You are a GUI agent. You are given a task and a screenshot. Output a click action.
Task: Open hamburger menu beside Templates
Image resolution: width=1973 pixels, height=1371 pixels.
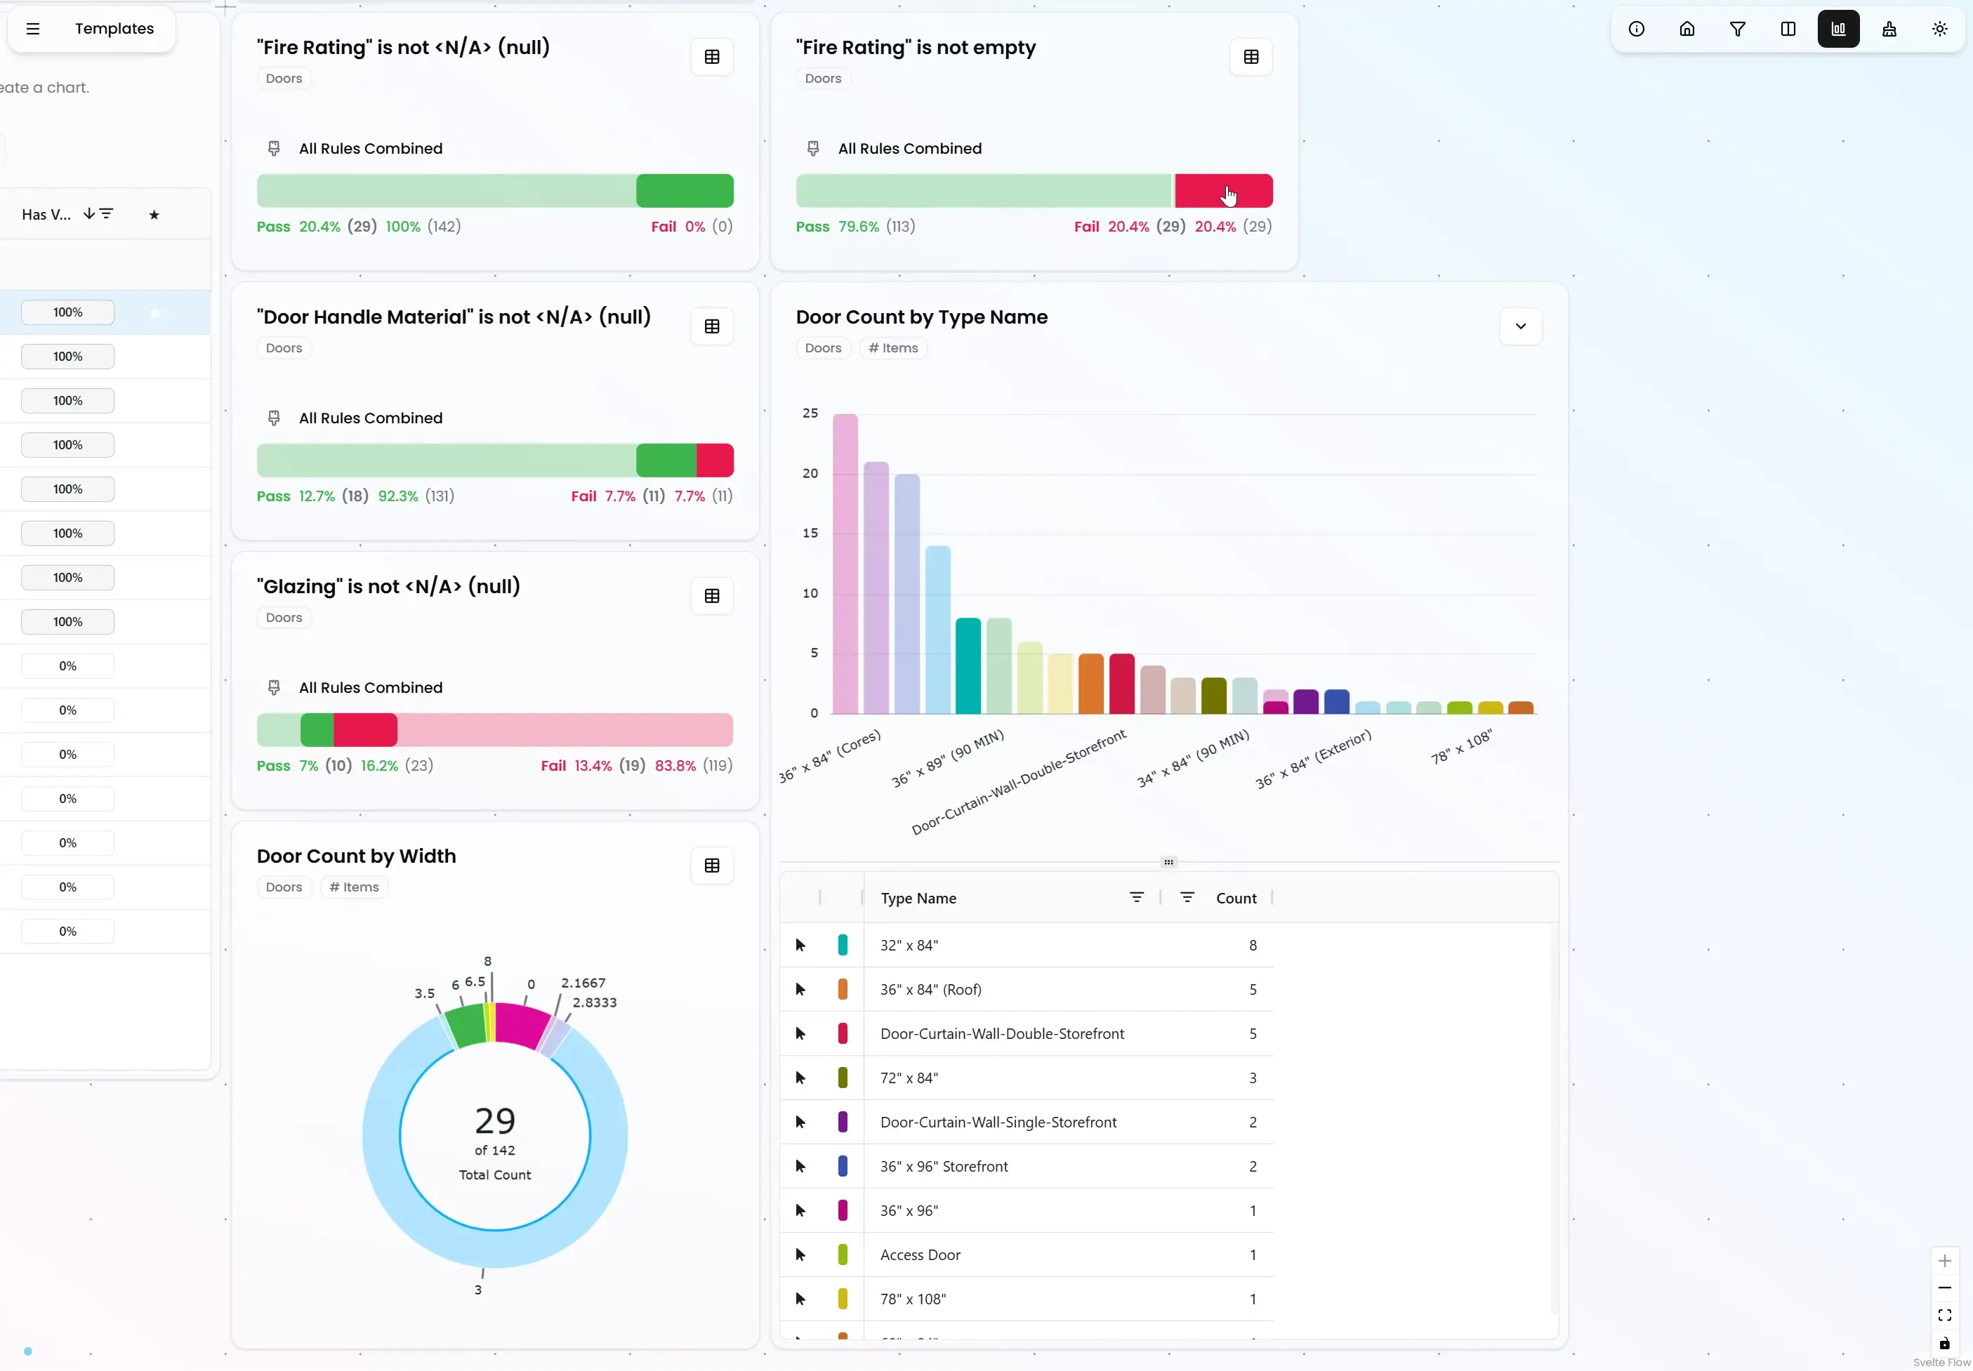pos(34,29)
